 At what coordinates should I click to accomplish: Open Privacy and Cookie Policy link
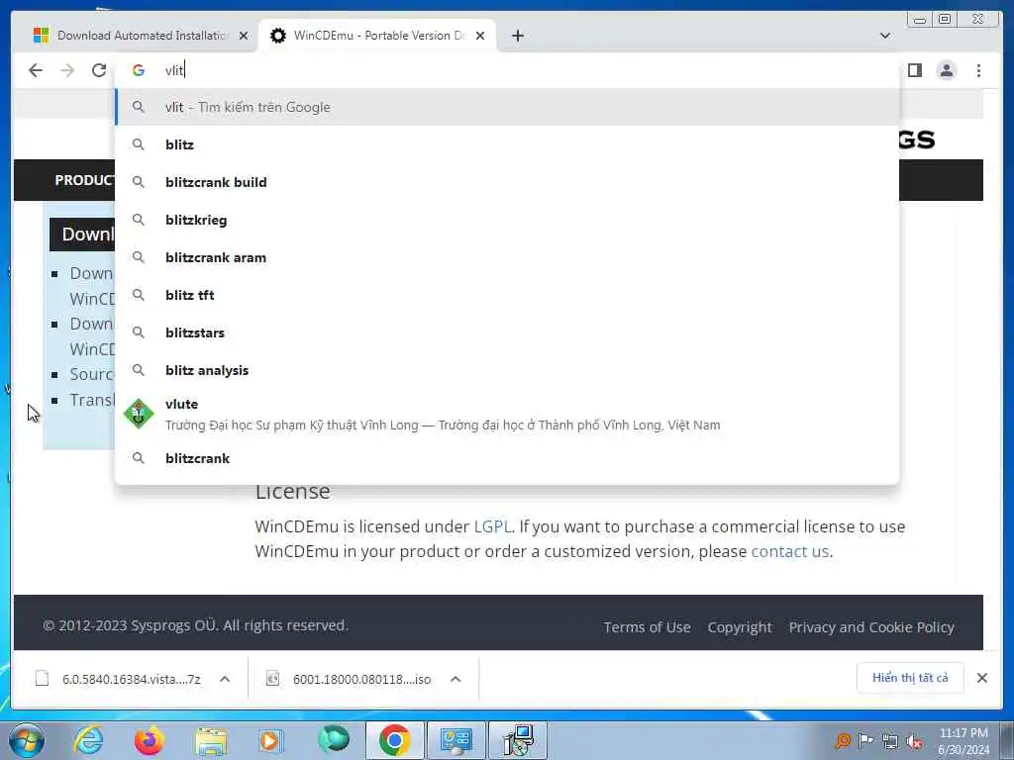(x=871, y=626)
